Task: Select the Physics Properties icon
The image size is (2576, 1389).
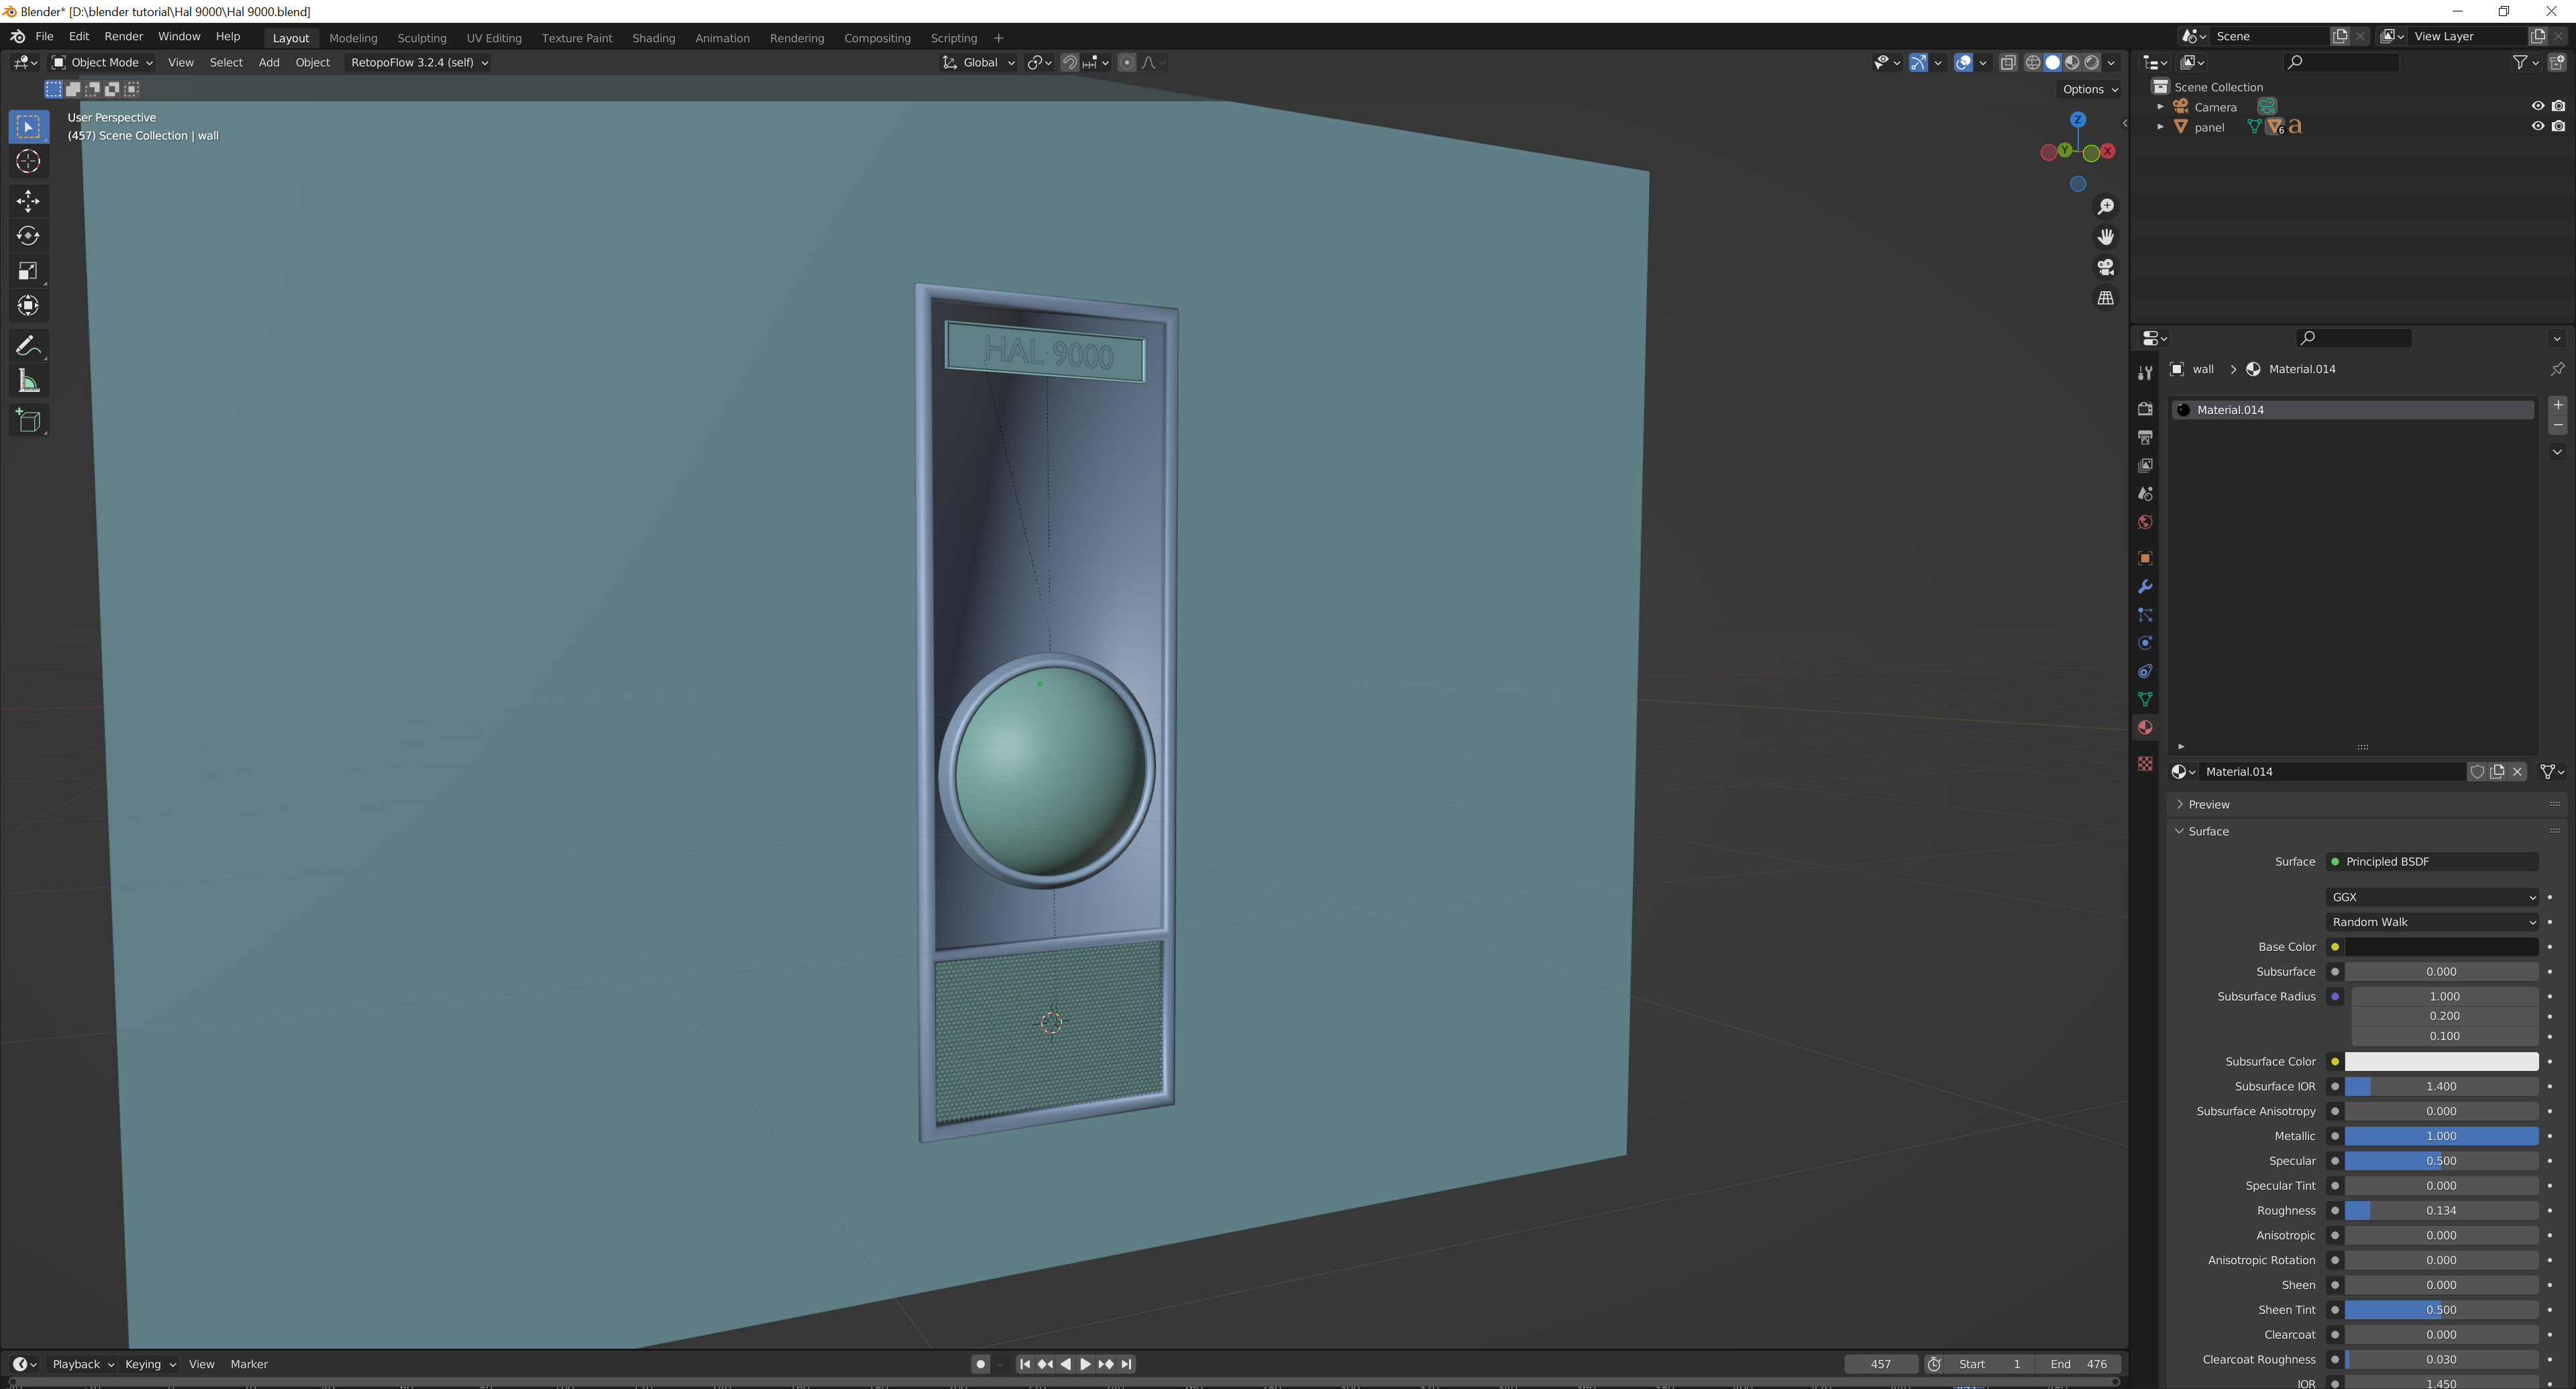Action: pos(2145,643)
